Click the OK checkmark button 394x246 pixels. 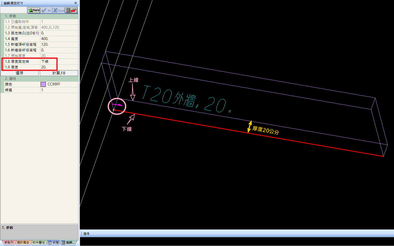46,10
